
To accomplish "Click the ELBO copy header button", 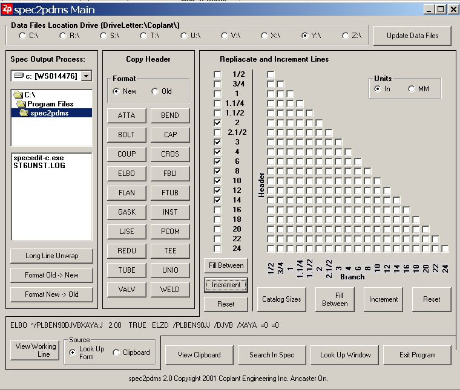I will tap(126, 173).
